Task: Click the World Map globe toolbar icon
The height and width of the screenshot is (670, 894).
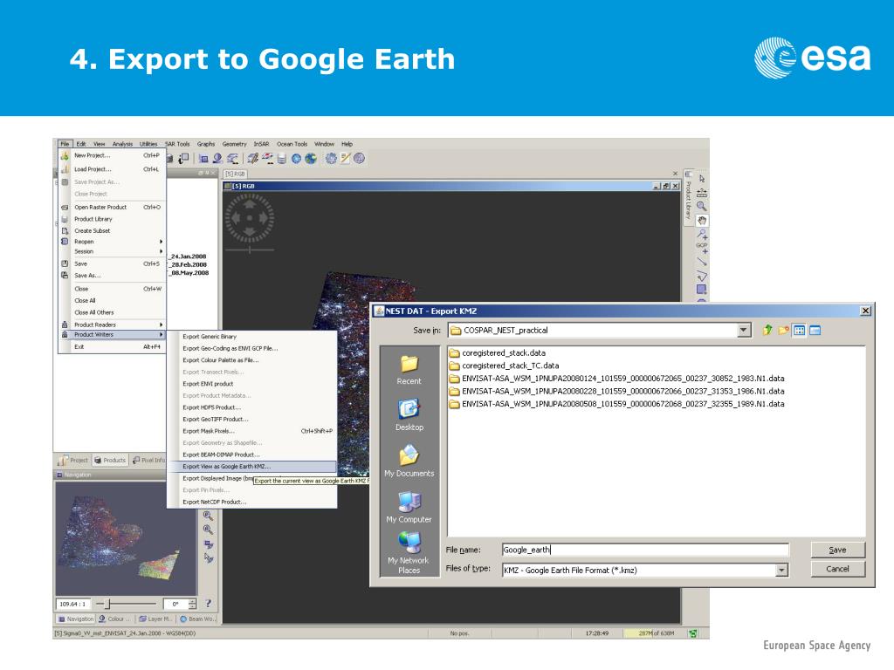Action: (x=311, y=159)
